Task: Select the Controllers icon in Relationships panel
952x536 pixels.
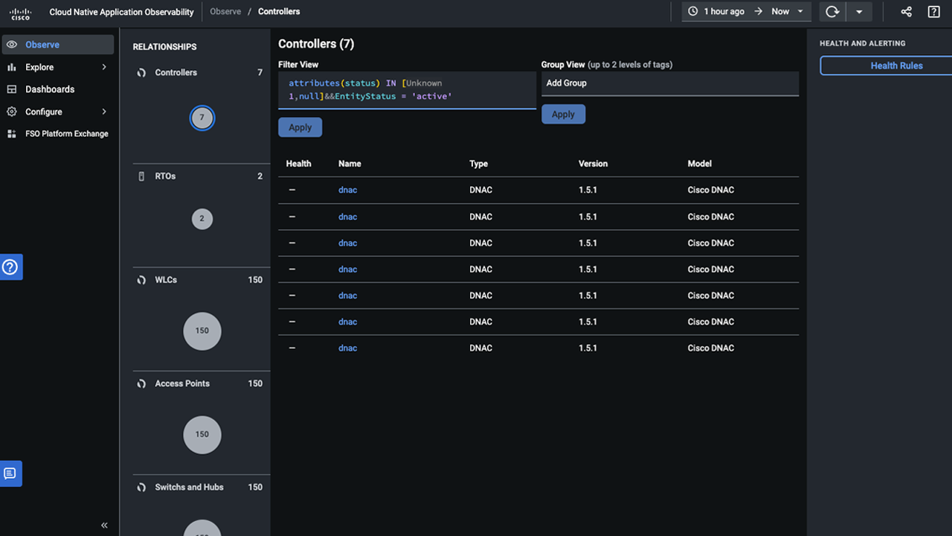Action: [141, 72]
